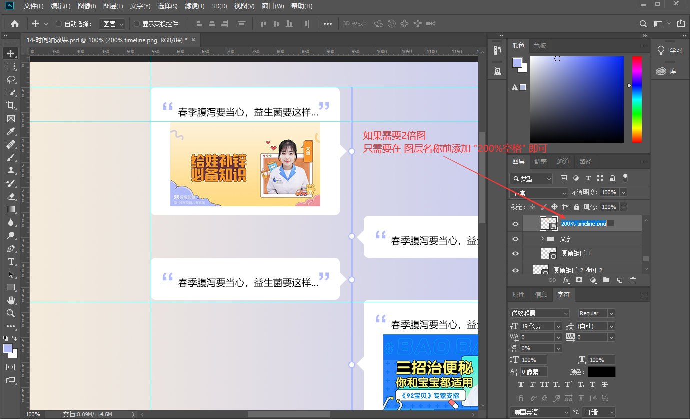Toggle layer filtering switch on/off
The height and width of the screenshot is (419, 690).
coord(625,178)
